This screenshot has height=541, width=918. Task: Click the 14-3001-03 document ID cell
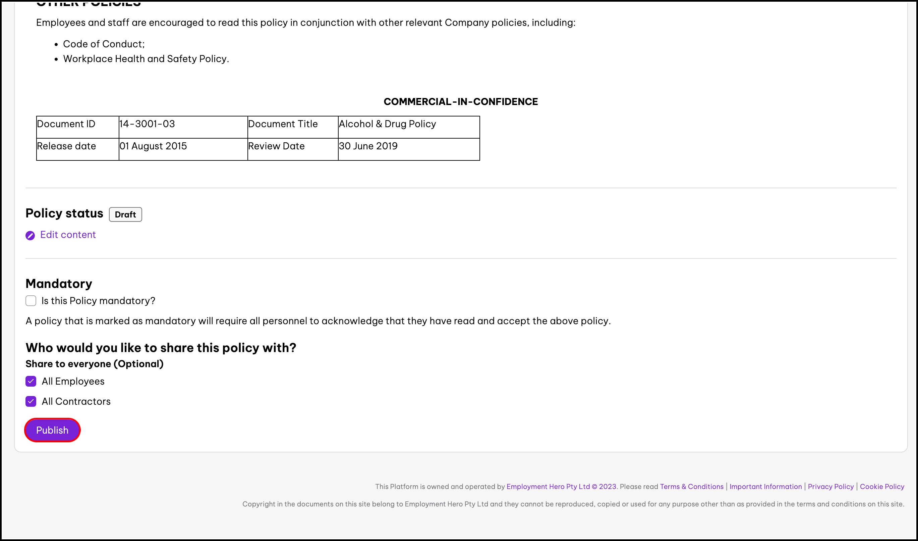click(x=147, y=124)
